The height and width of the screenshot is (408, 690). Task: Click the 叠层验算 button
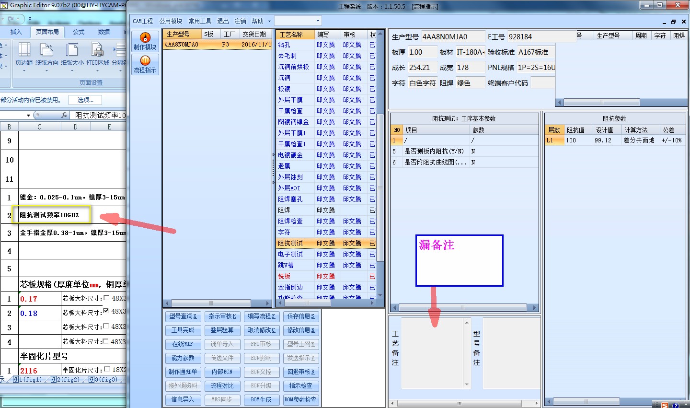(222, 330)
